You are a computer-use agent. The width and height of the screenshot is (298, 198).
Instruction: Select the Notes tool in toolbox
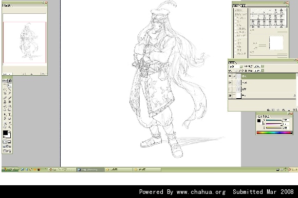click(5, 123)
